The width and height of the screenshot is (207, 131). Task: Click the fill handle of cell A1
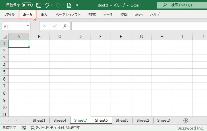(29, 47)
